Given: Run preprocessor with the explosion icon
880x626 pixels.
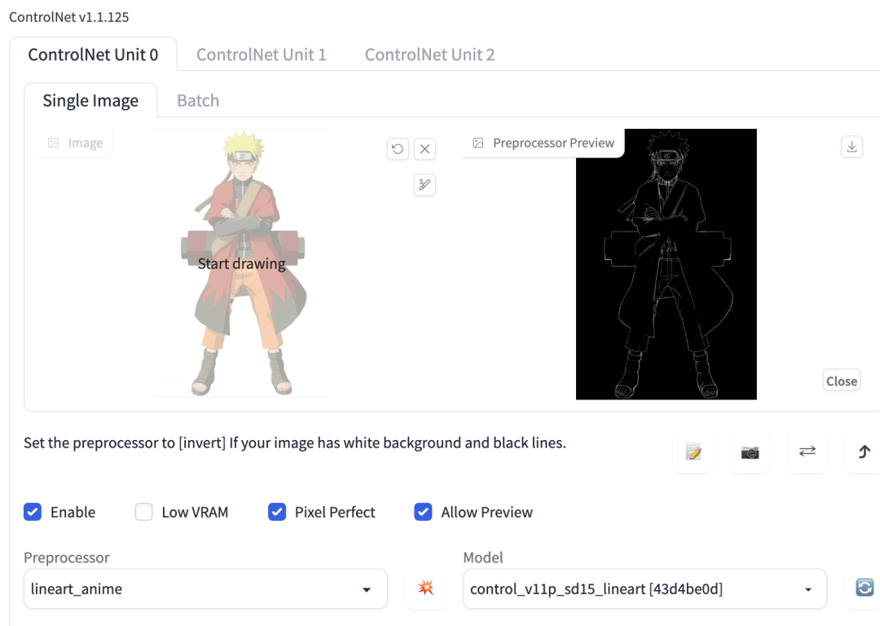Looking at the screenshot, I should click(425, 589).
